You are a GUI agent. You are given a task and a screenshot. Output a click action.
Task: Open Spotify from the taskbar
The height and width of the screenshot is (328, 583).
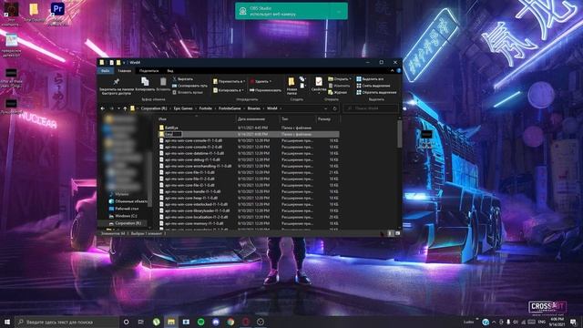(200, 322)
